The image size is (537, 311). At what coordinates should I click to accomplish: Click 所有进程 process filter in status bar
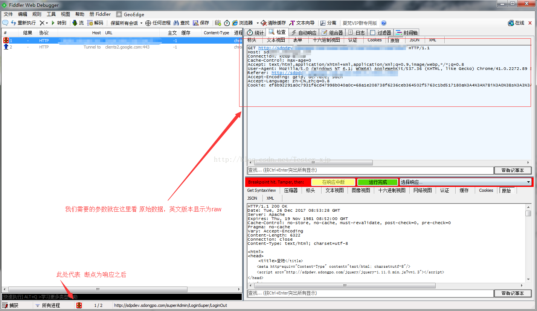coord(48,306)
